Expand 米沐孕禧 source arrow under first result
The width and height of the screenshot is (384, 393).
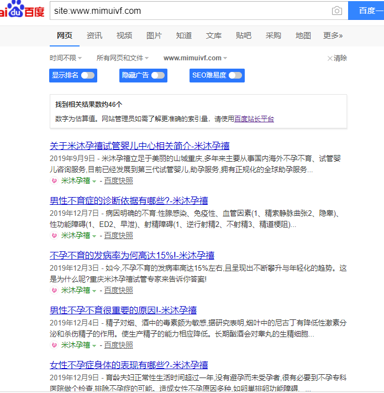coord(94,181)
